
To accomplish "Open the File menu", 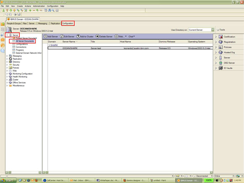I will [x=3, y=6].
